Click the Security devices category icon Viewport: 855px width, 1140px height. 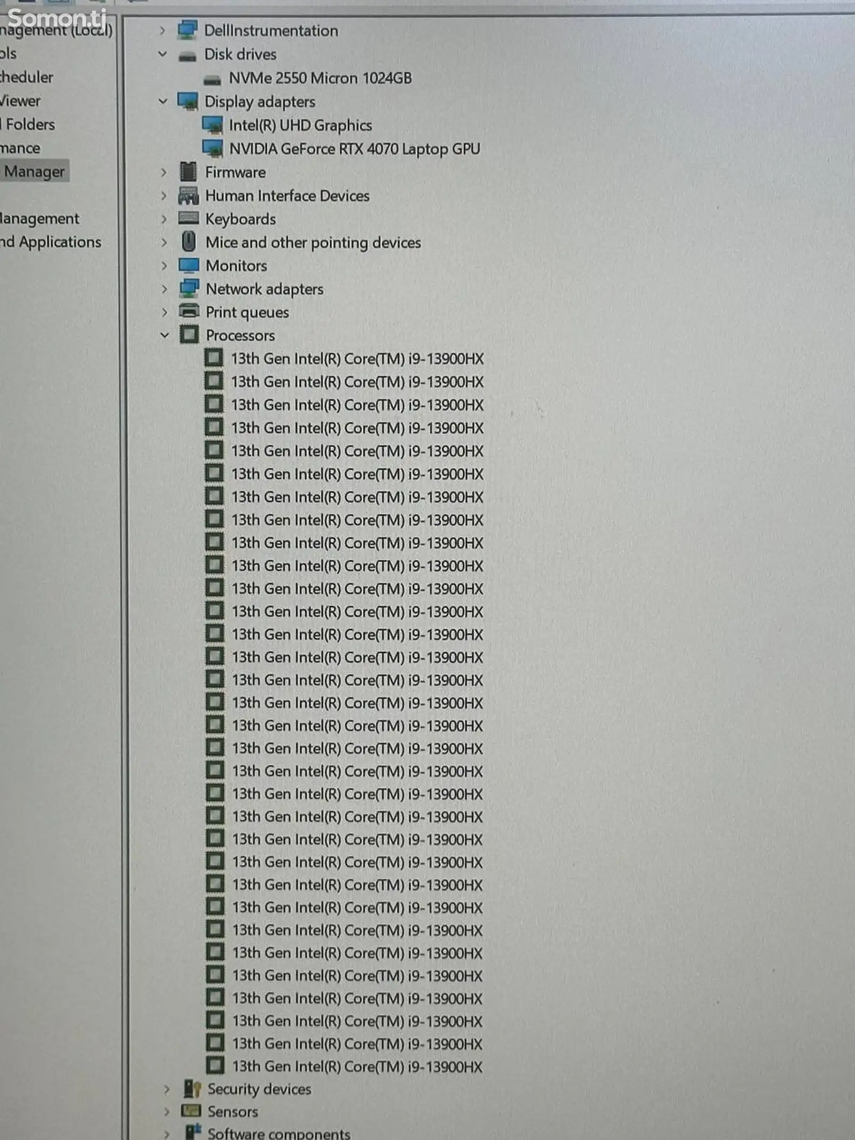coord(191,1089)
